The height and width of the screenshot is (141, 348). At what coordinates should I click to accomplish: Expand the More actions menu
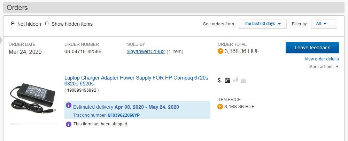(324, 67)
